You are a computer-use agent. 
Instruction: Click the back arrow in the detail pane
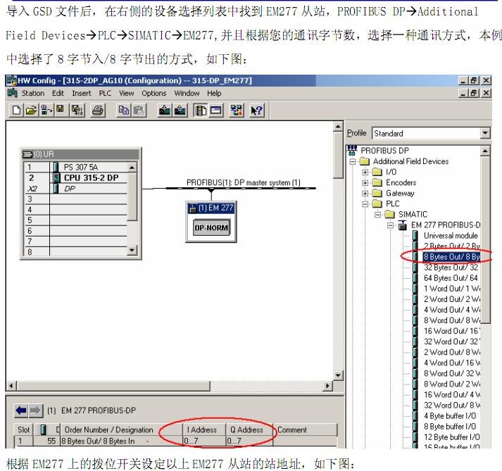click(x=20, y=409)
